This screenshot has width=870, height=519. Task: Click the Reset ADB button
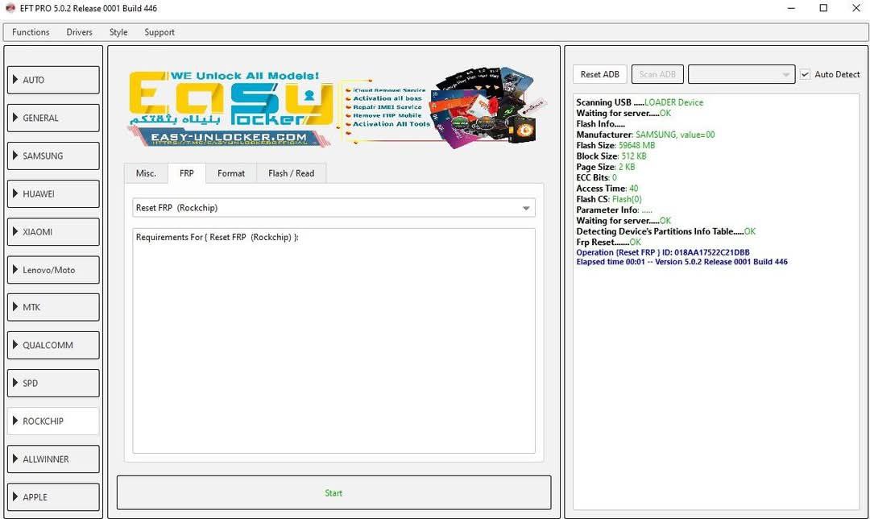tap(600, 74)
